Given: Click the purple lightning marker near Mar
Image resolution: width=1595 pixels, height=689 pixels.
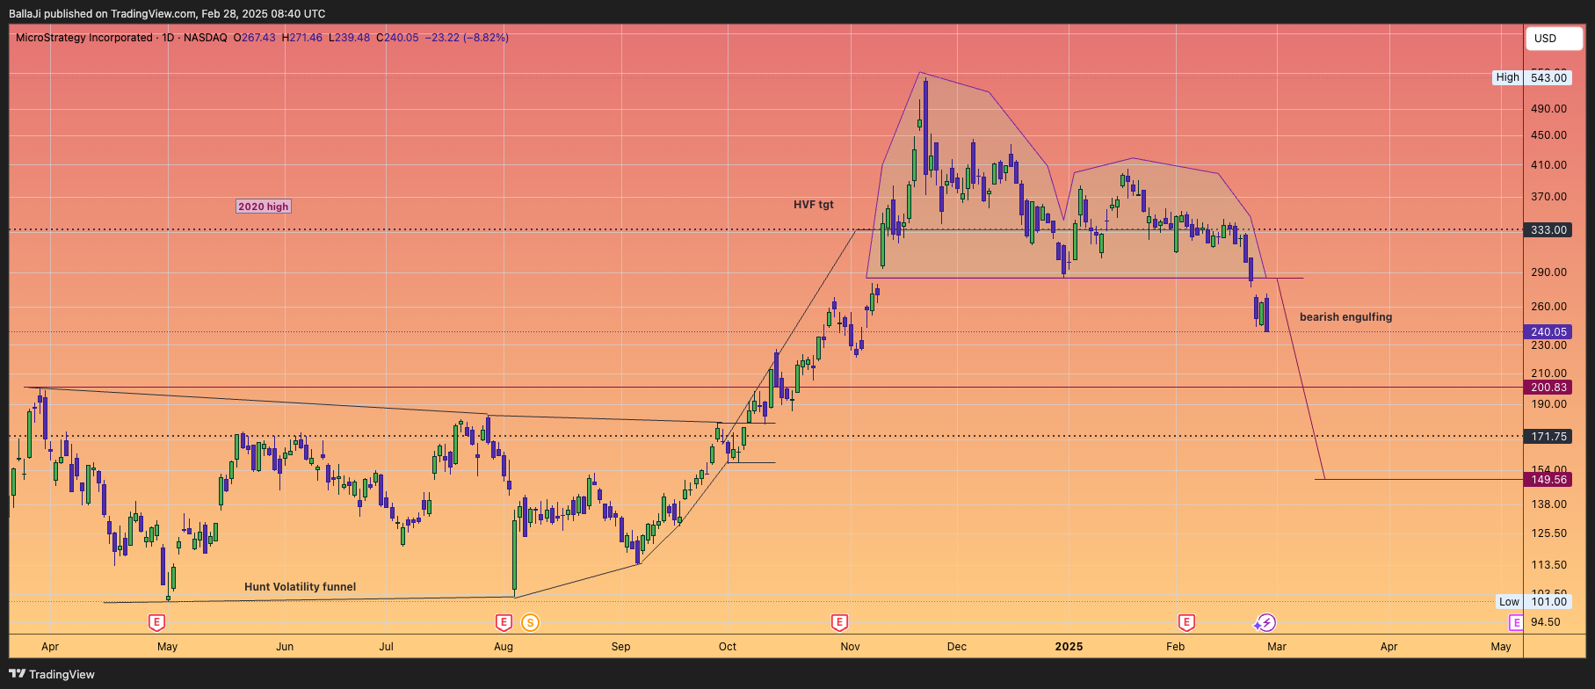Looking at the screenshot, I should coord(1265,623).
